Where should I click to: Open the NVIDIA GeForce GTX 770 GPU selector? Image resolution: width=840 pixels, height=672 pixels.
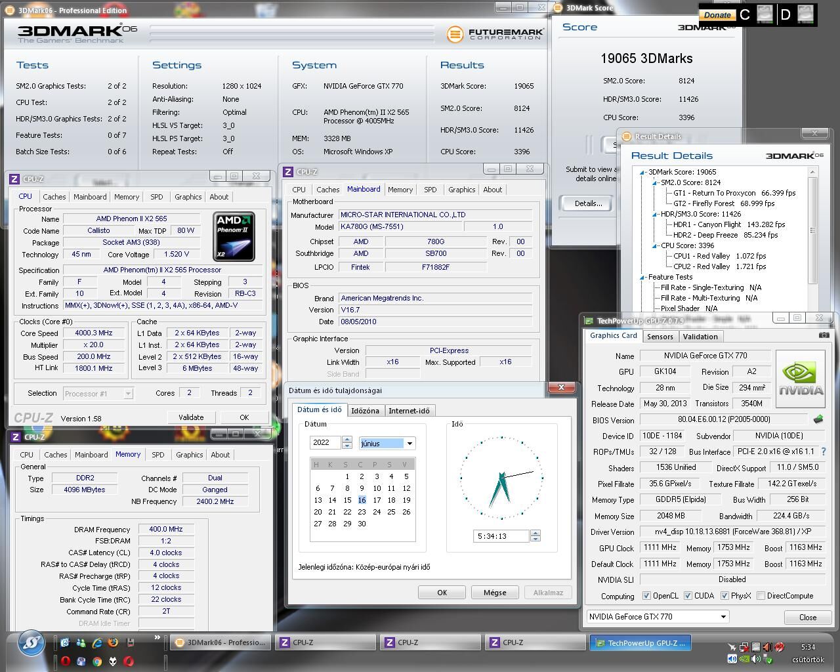click(658, 617)
